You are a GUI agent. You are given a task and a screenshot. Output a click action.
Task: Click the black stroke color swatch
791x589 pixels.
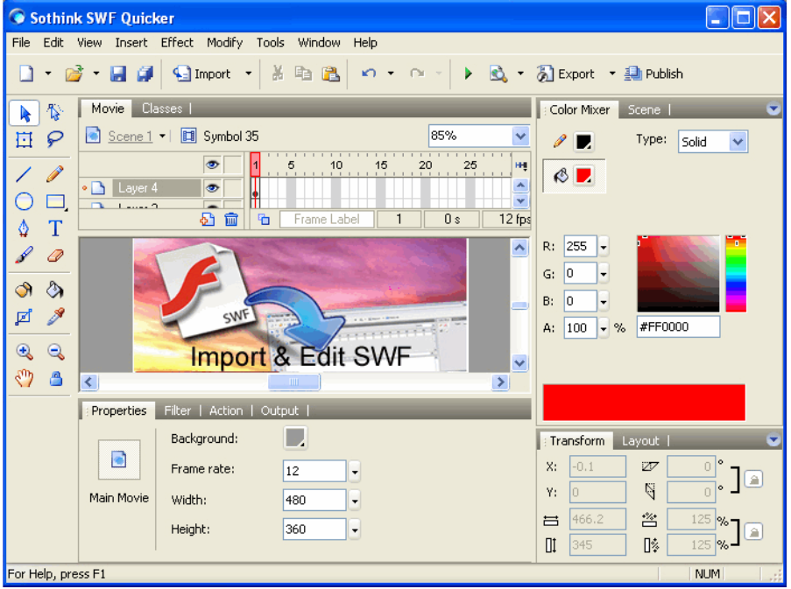click(x=583, y=142)
